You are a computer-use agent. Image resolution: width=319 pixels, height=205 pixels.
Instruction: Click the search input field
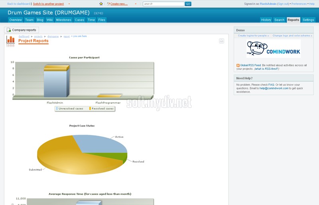(163, 4)
